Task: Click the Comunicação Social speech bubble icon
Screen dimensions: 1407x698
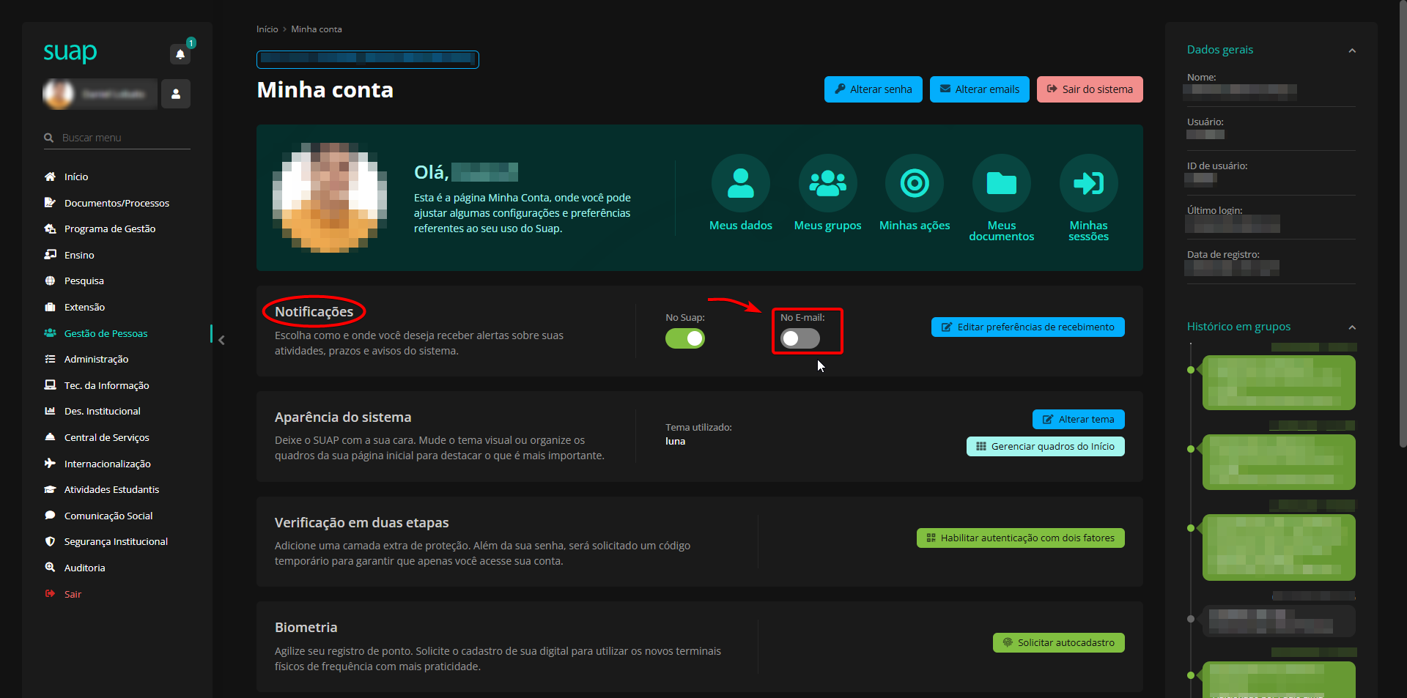Action: 50,515
